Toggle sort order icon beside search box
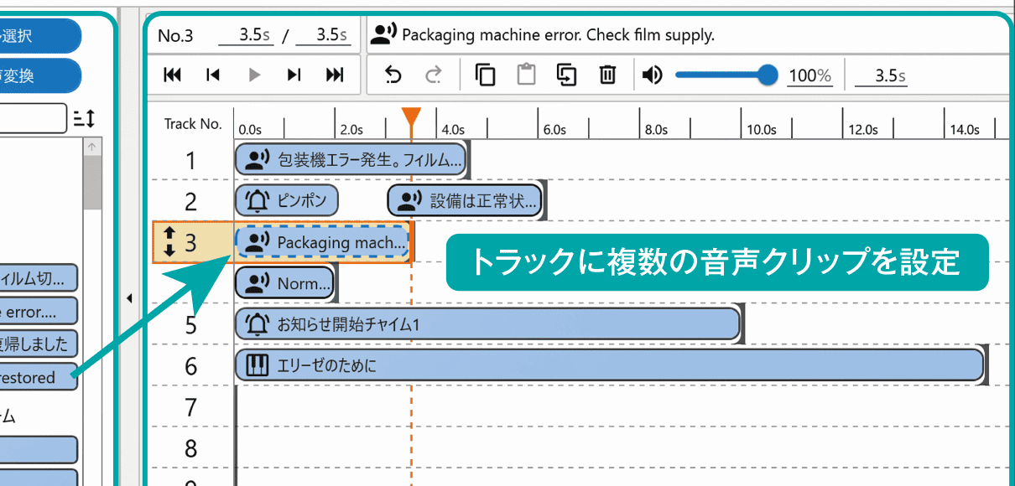 pyautogui.click(x=84, y=119)
